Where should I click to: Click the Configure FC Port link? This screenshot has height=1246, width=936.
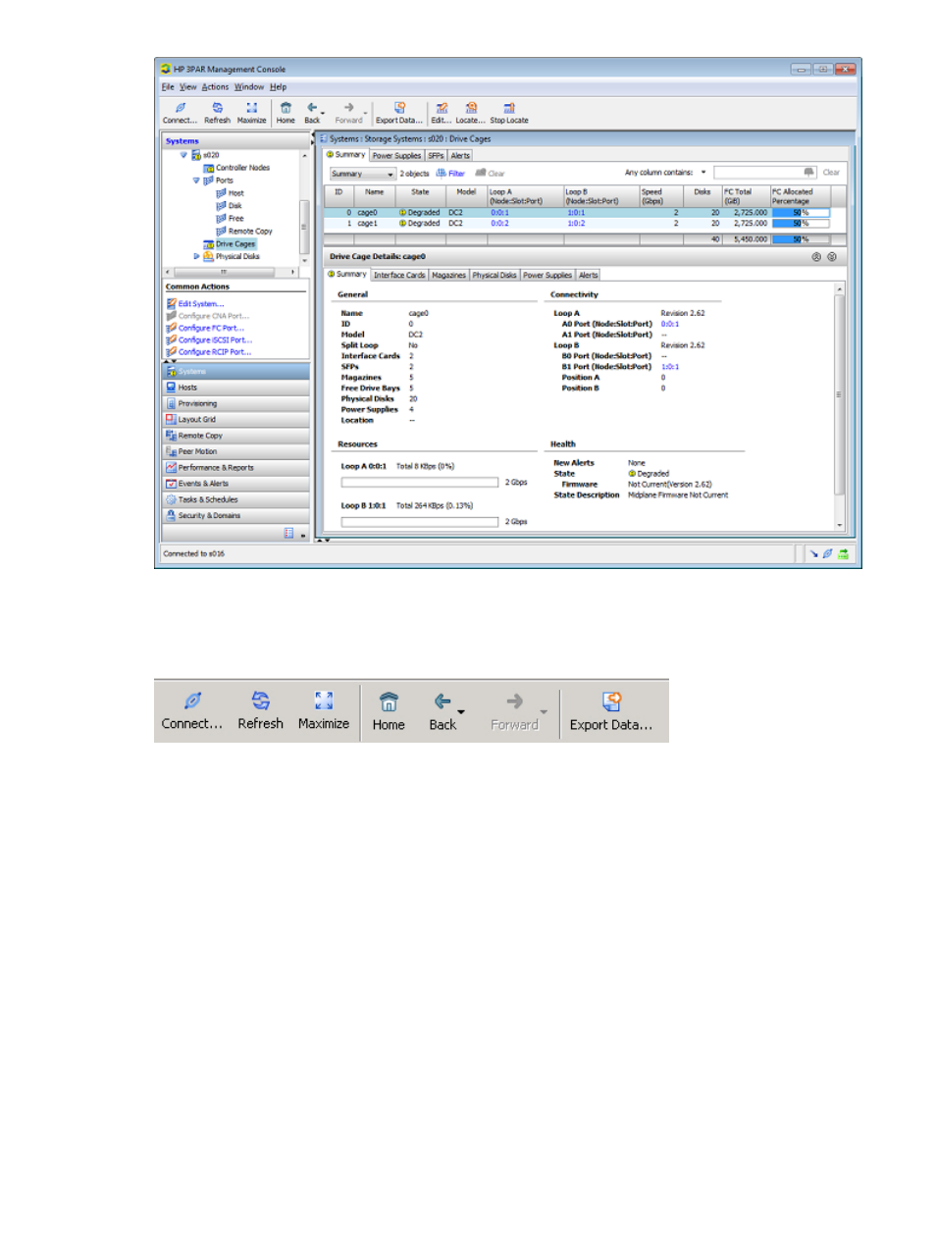[x=211, y=328]
